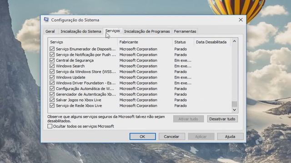Screen dimensions: 291x163
Task: Click the Ativar tudo button
Action: [188, 119]
